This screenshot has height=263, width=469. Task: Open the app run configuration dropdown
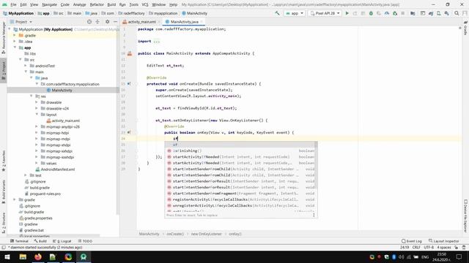(295, 13)
